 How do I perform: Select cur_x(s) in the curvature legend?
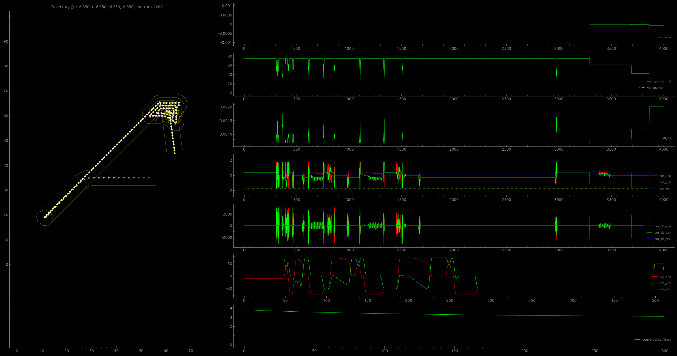point(665,176)
